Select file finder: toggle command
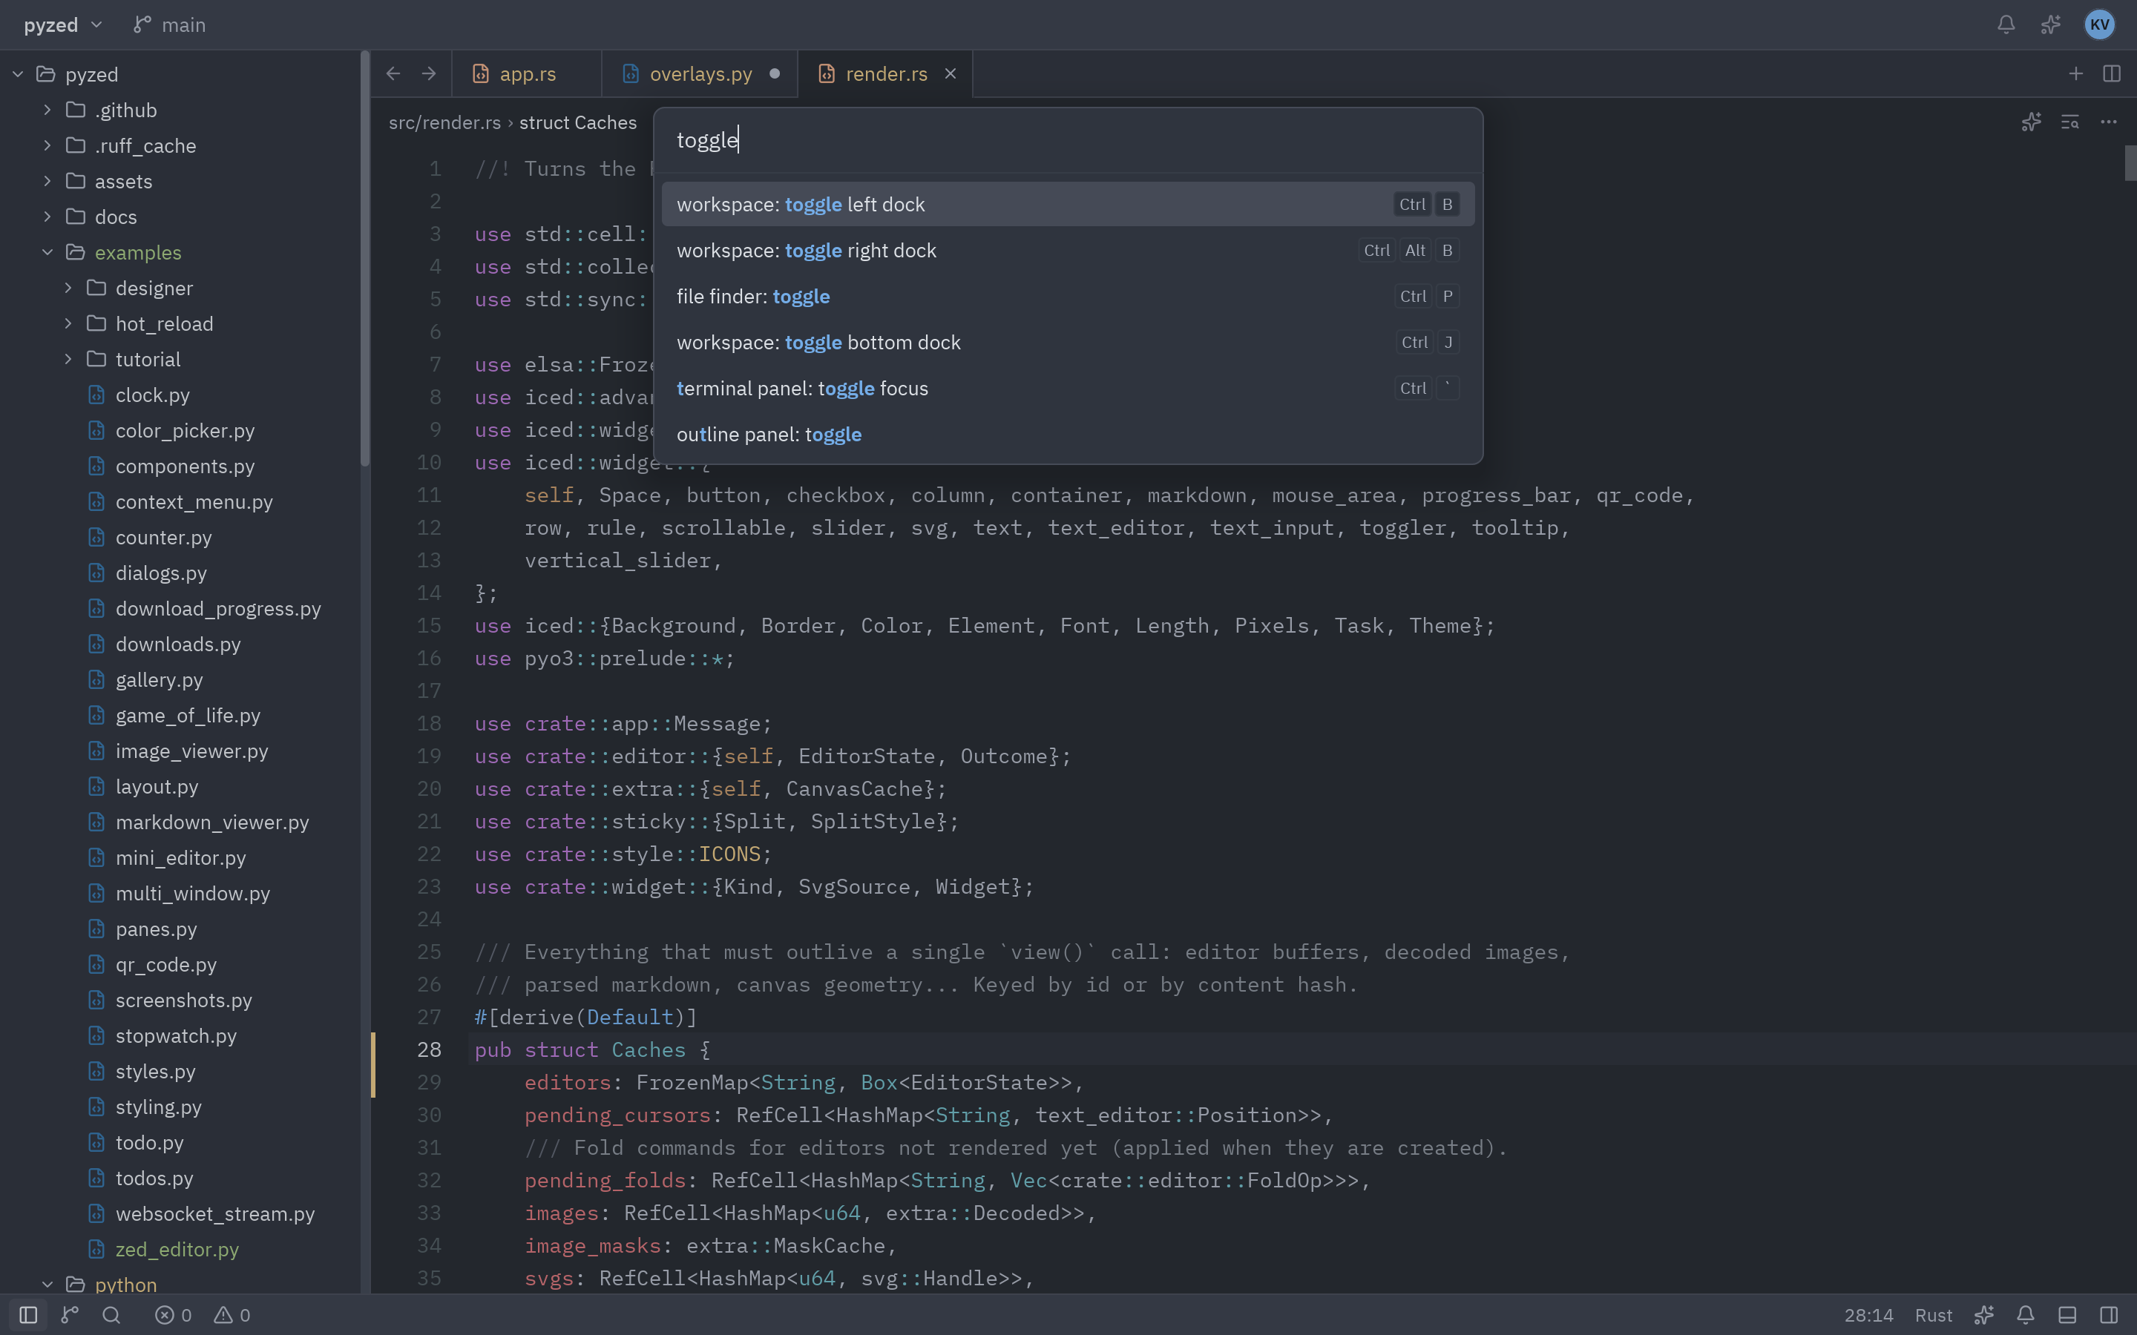This screenshot has height=1335, width=2137. pos(1068,297)
